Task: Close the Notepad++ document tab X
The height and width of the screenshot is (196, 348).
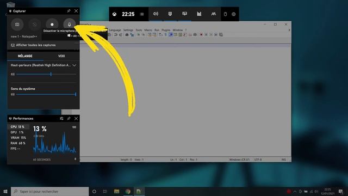Action: click(289, 30)
